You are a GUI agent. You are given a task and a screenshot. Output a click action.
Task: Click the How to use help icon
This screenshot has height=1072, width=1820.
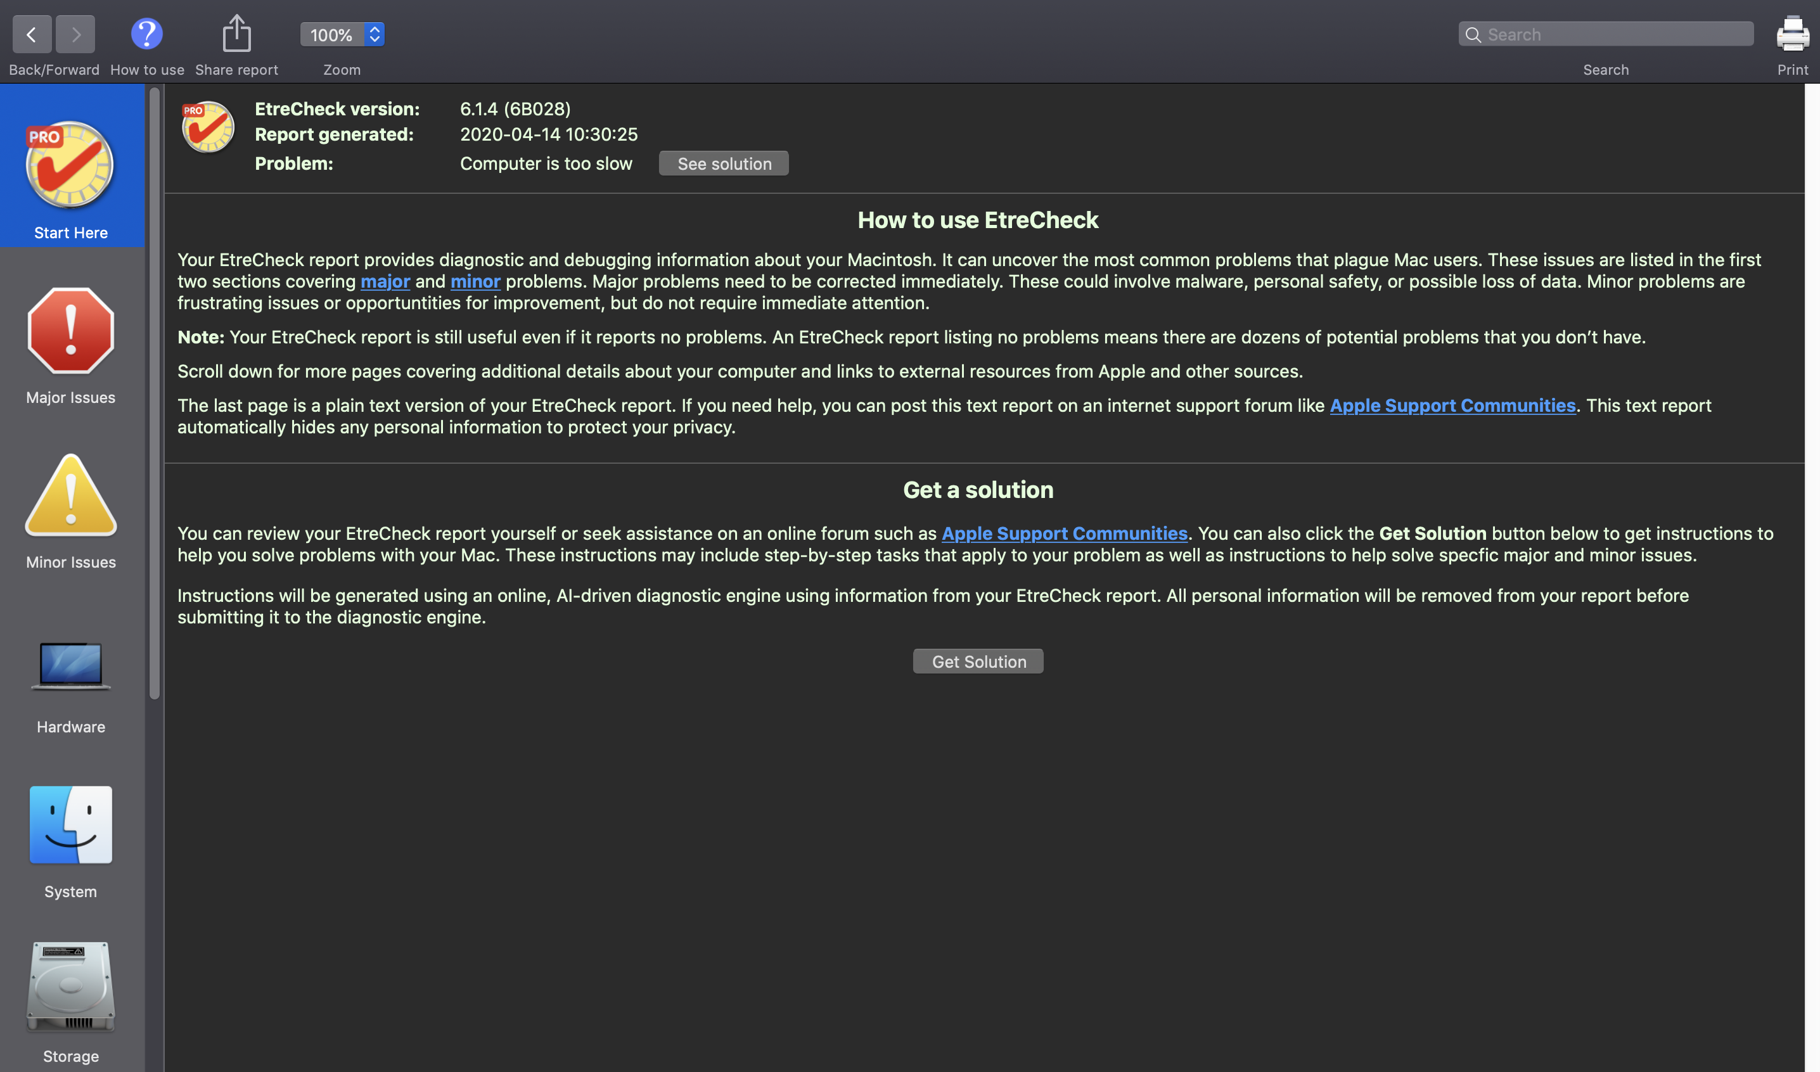[x=146, y=34]
